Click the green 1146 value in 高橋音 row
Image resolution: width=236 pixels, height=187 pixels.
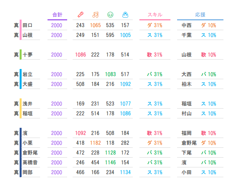pos(110,162)
